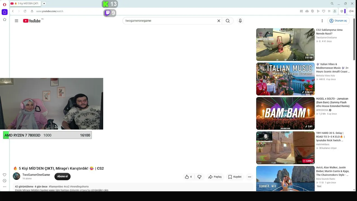
Task: Subscribe using the Abone ol button
Action: [x=62, y=176]
